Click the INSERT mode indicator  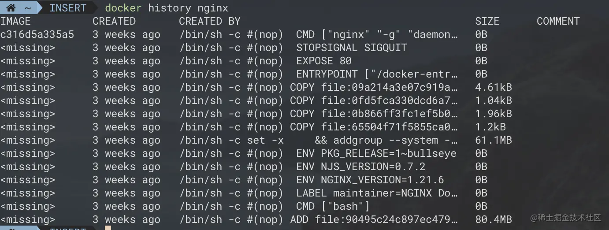point(68,8)
